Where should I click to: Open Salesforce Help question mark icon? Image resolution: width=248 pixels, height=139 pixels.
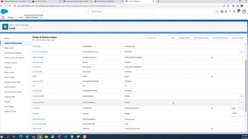[230, 12]
